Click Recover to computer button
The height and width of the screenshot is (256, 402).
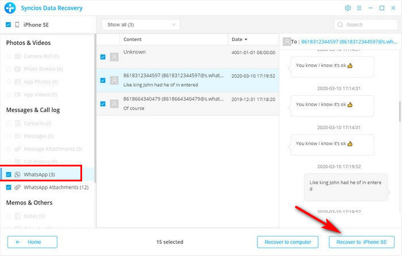point(288,242)
